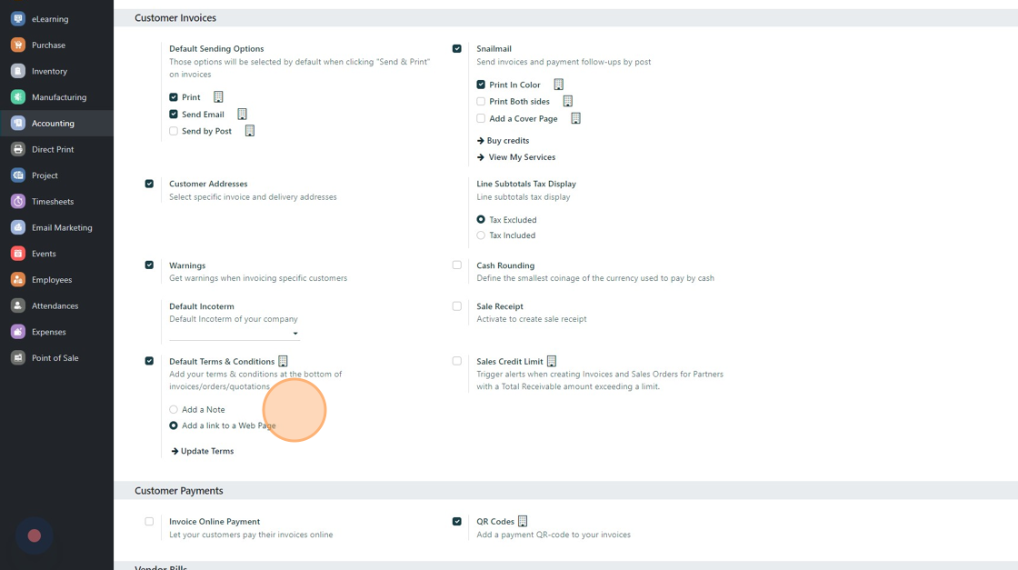This screenshot has width=1018, height=570.
Task: Open the Point of Sale icon
Action: 18,358
